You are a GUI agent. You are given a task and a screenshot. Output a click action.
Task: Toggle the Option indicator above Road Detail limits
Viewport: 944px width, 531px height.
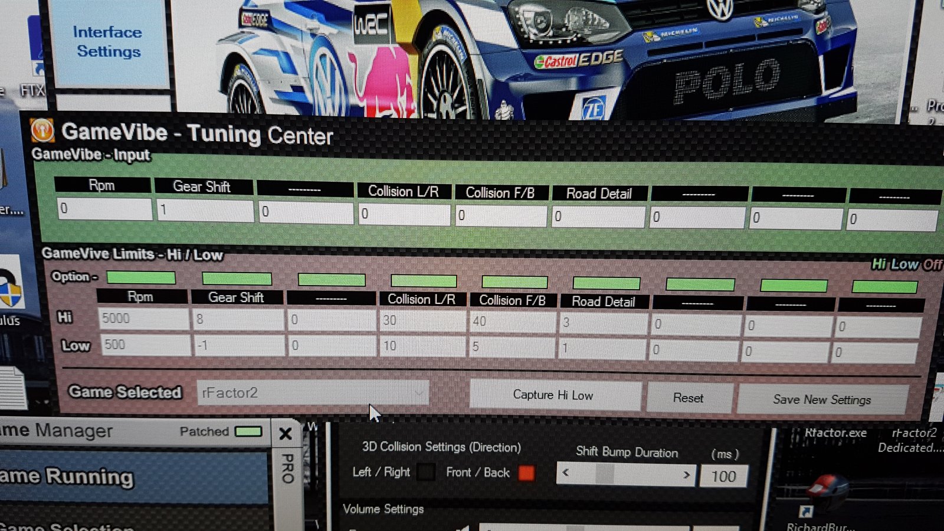pyautogui.click(x=607, y=283)
